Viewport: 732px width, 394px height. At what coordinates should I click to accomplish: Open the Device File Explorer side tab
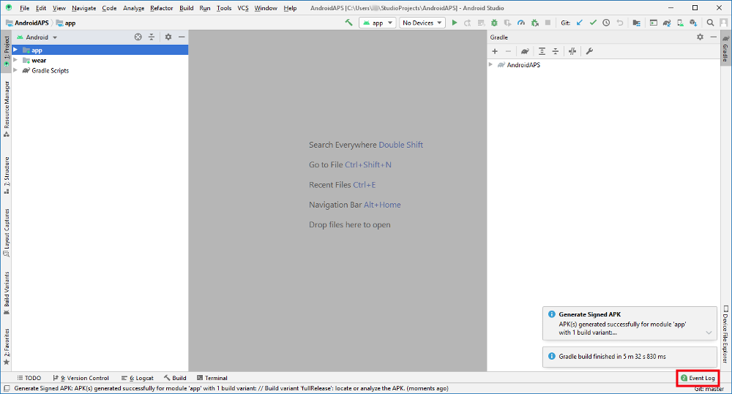tap(725, 334)
